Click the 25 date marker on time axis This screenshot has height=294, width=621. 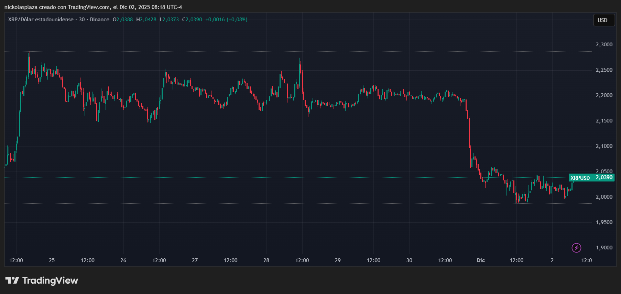52,260
